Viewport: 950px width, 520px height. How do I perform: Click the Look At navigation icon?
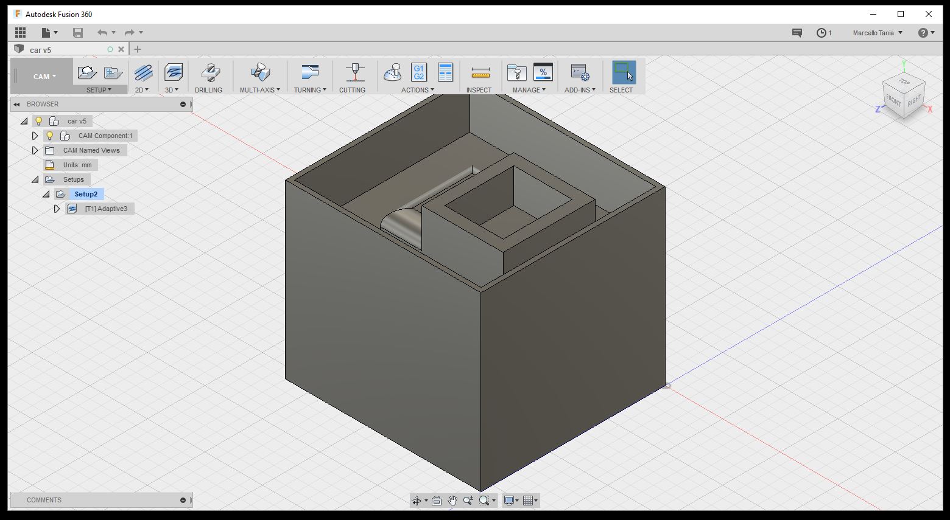point(437,501)
